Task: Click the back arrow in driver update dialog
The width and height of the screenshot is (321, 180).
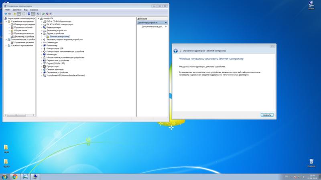Action: 175,51
